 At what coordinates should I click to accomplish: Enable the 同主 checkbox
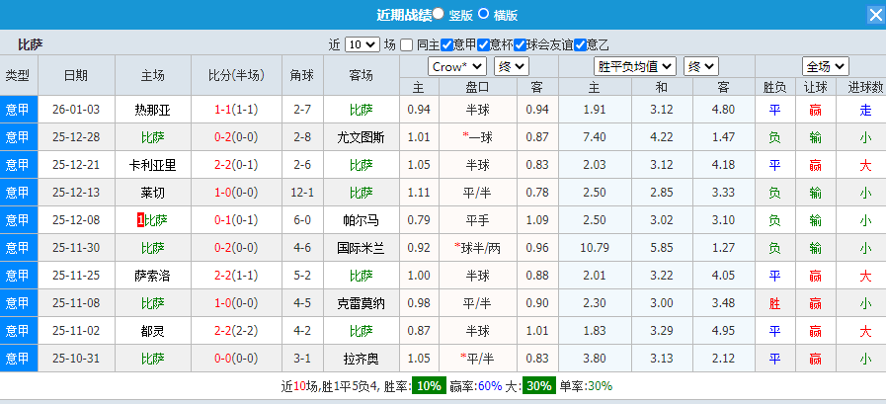pyautogui.click(x=406, y=44)
